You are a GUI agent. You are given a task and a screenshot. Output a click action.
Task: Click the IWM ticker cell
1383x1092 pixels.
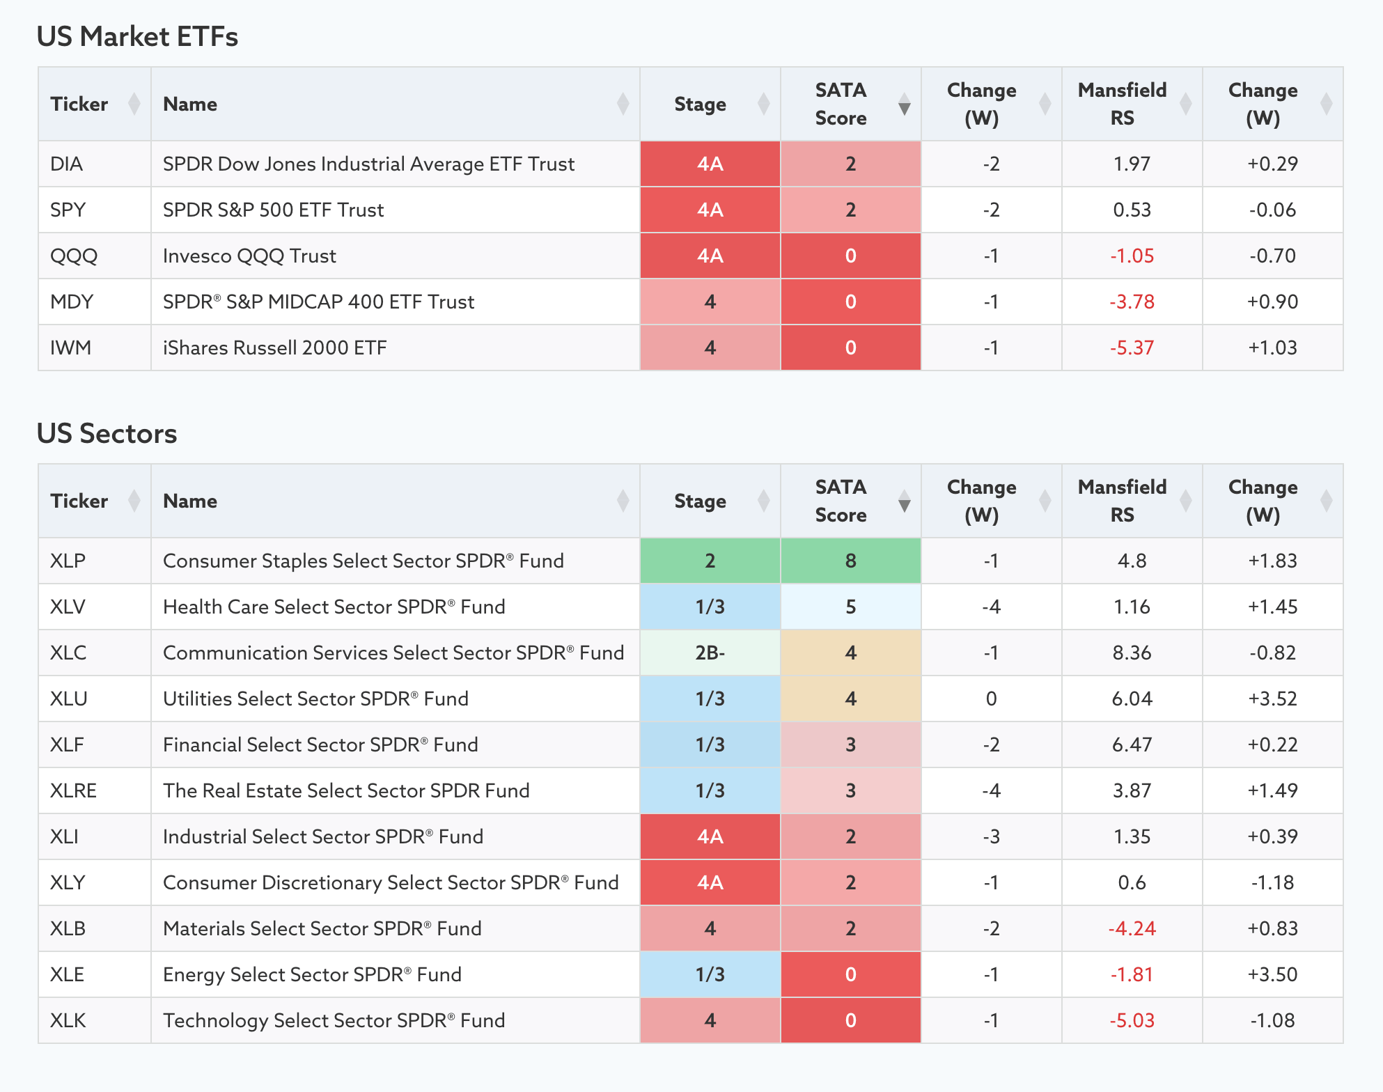click(95, 348)
